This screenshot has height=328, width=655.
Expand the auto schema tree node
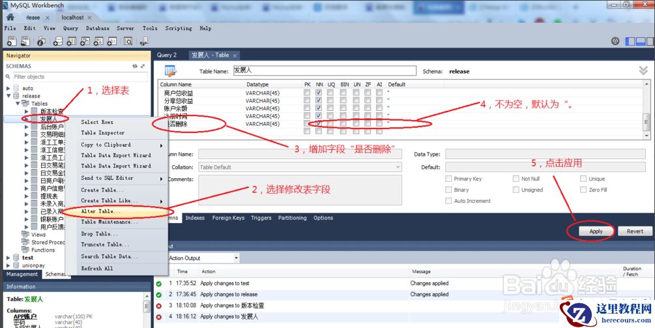click(8, 88)
